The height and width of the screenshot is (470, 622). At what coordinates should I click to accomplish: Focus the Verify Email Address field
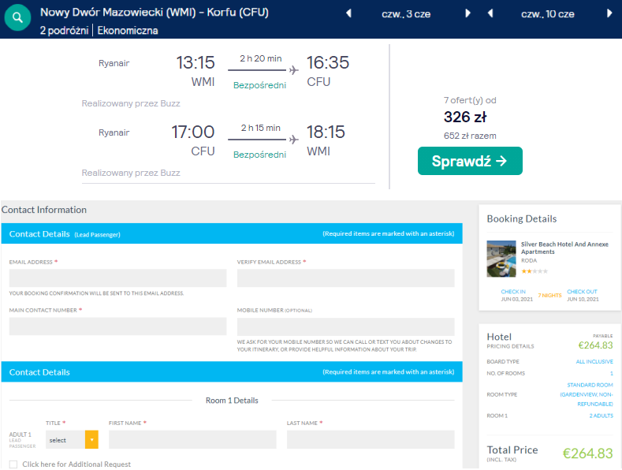[345, 278]
